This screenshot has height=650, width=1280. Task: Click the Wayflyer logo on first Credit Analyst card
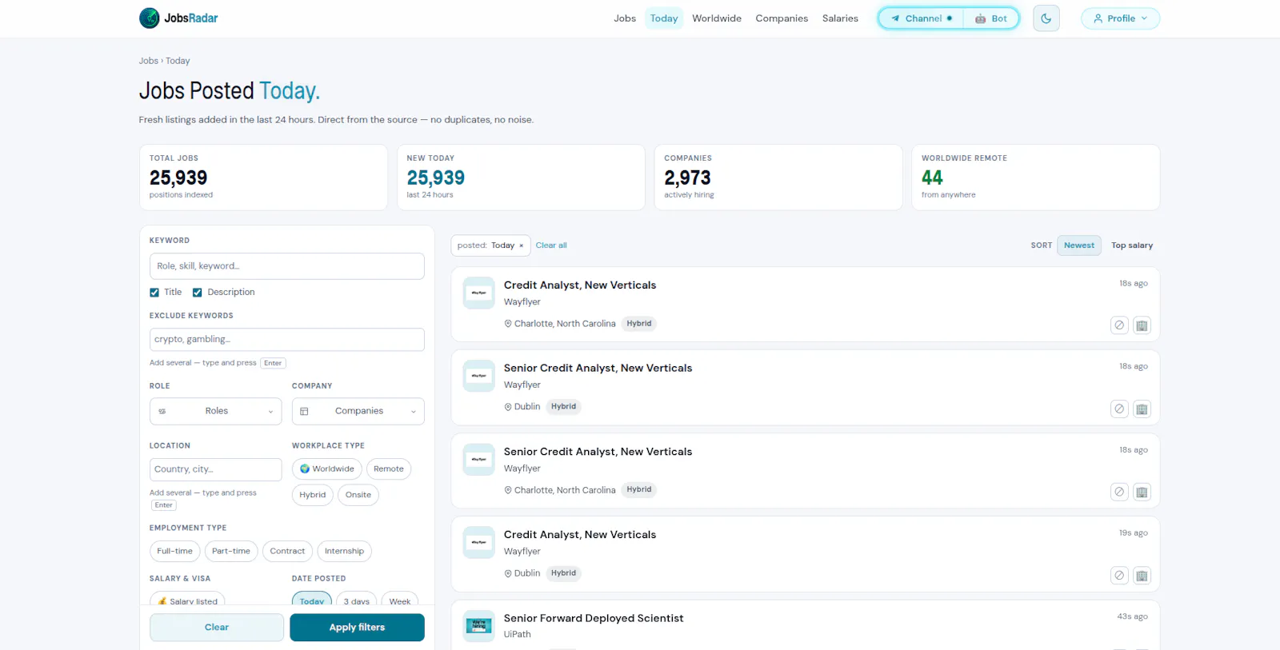pos(479,293)
